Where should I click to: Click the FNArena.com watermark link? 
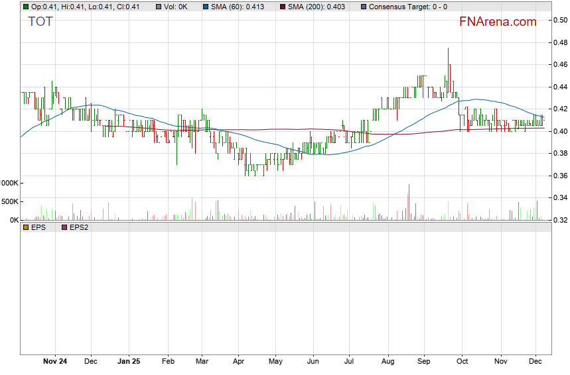(x=498, y=22)
